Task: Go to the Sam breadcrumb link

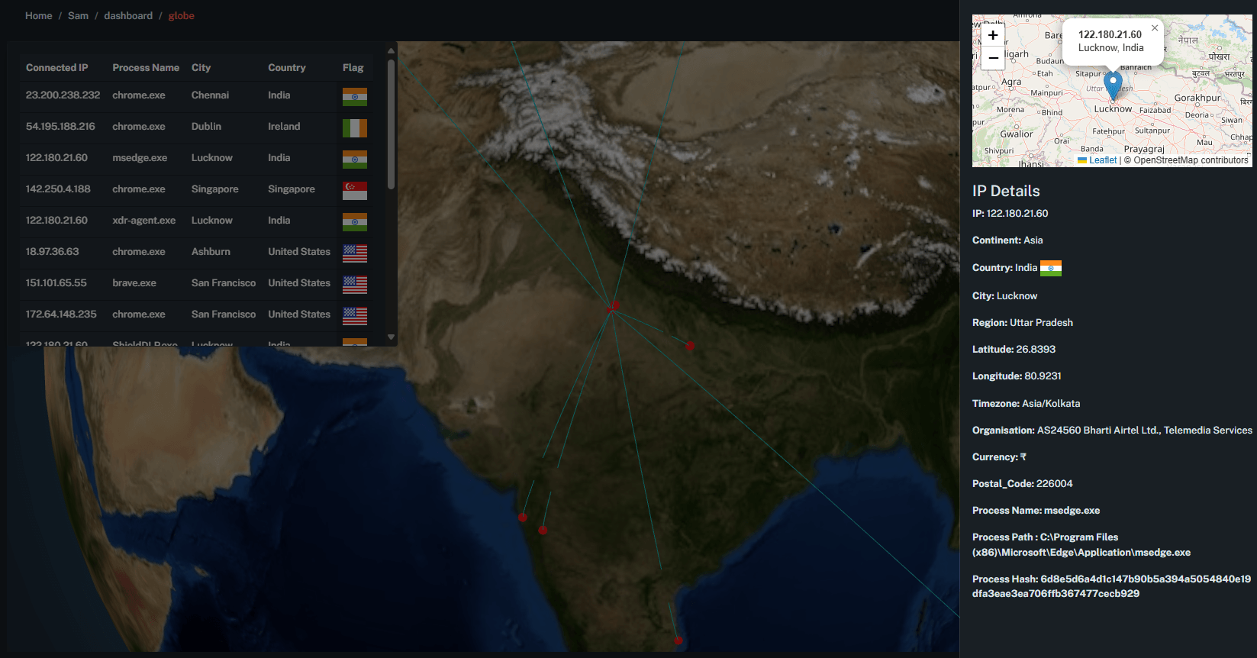Action: click(78, 16)
